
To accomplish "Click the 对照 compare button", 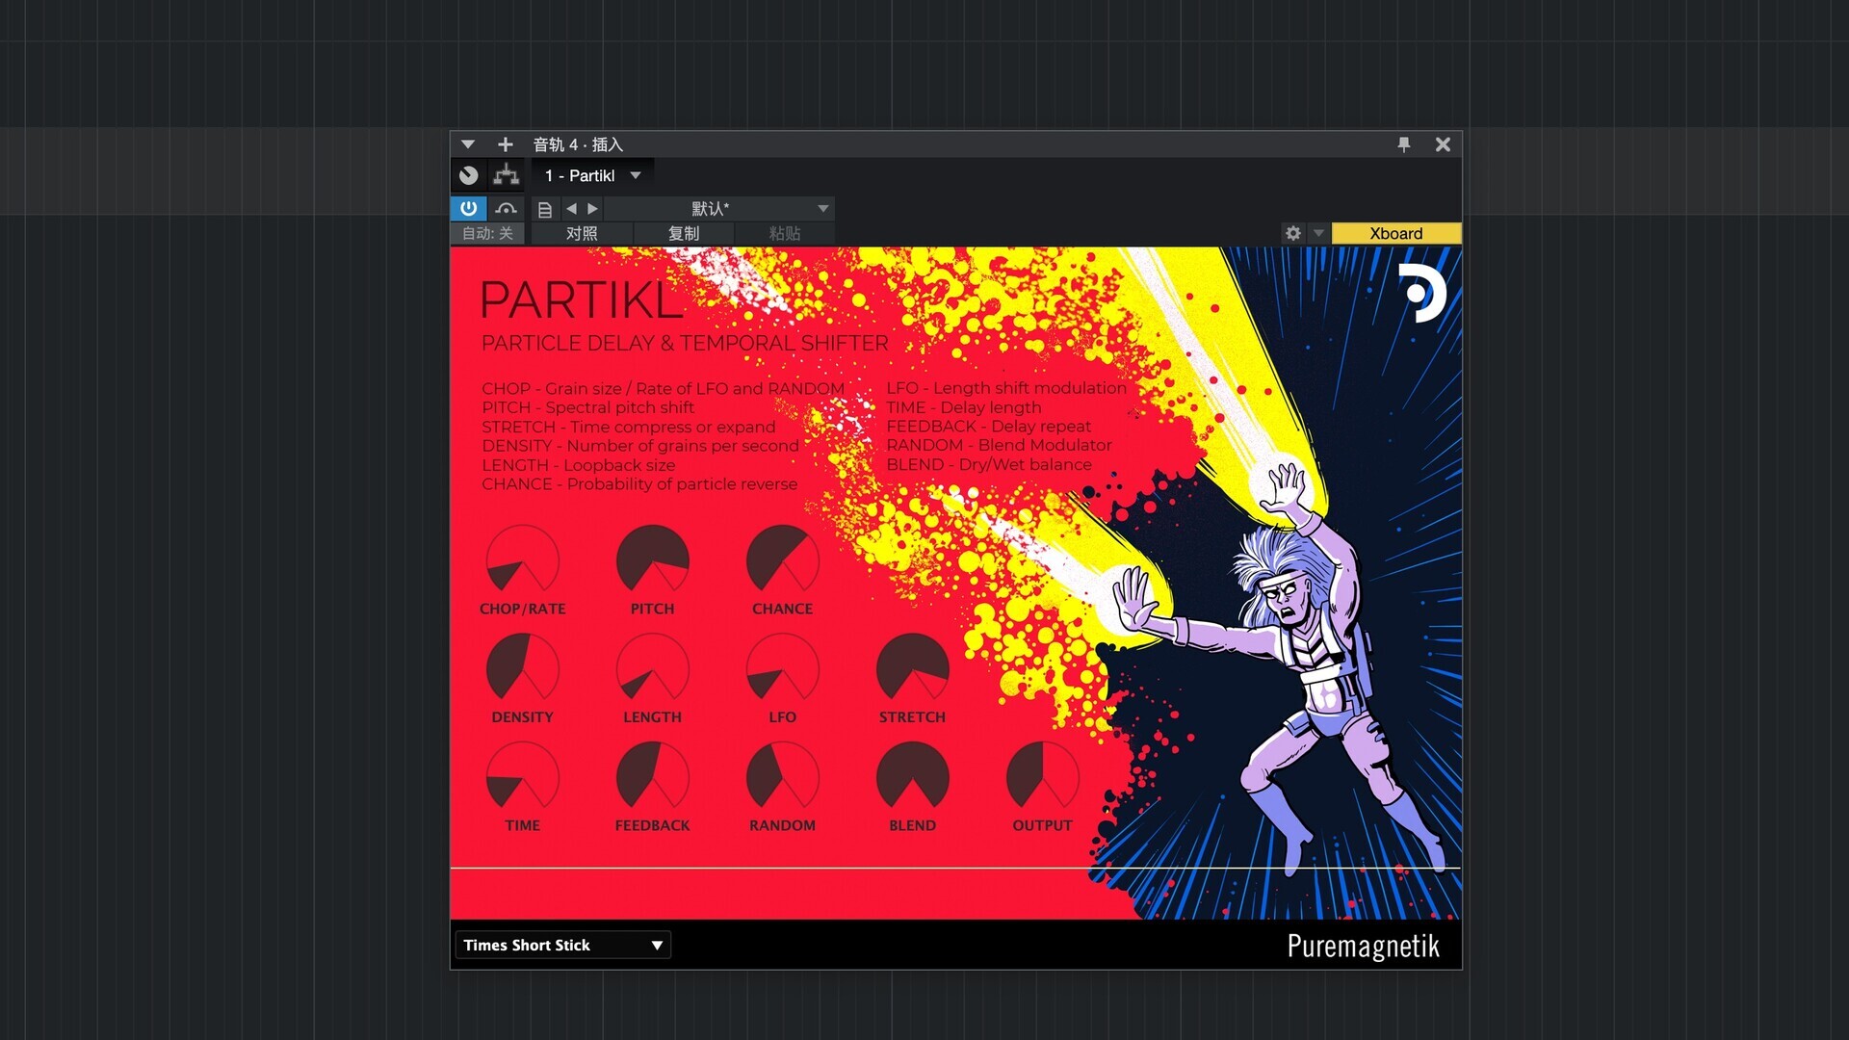I will point(582,233).
